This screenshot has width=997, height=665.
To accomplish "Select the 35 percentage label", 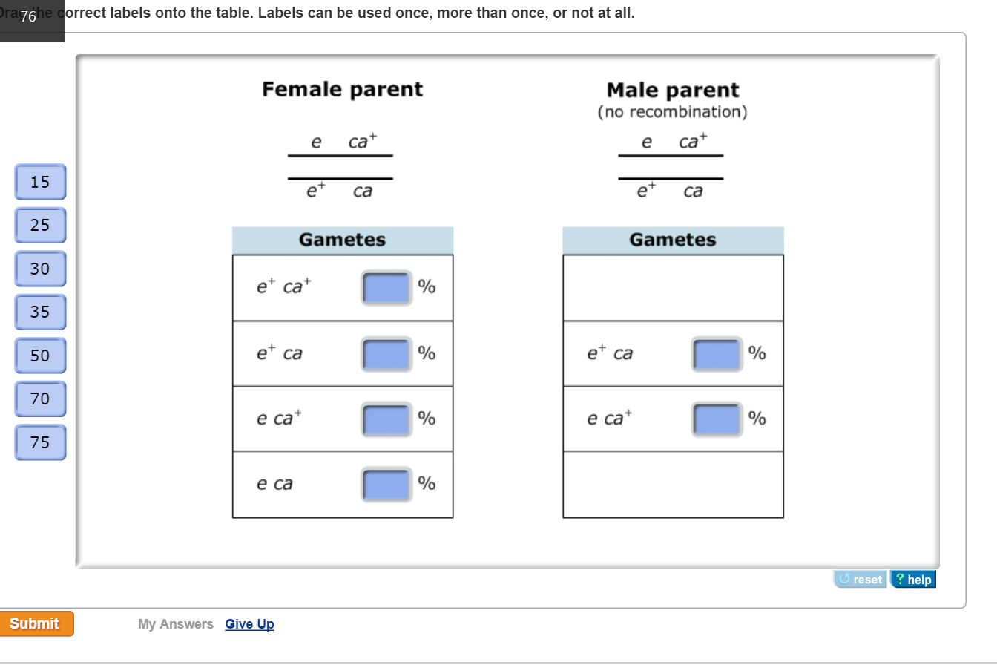I will pyautogui.click(x=40, y=312).
